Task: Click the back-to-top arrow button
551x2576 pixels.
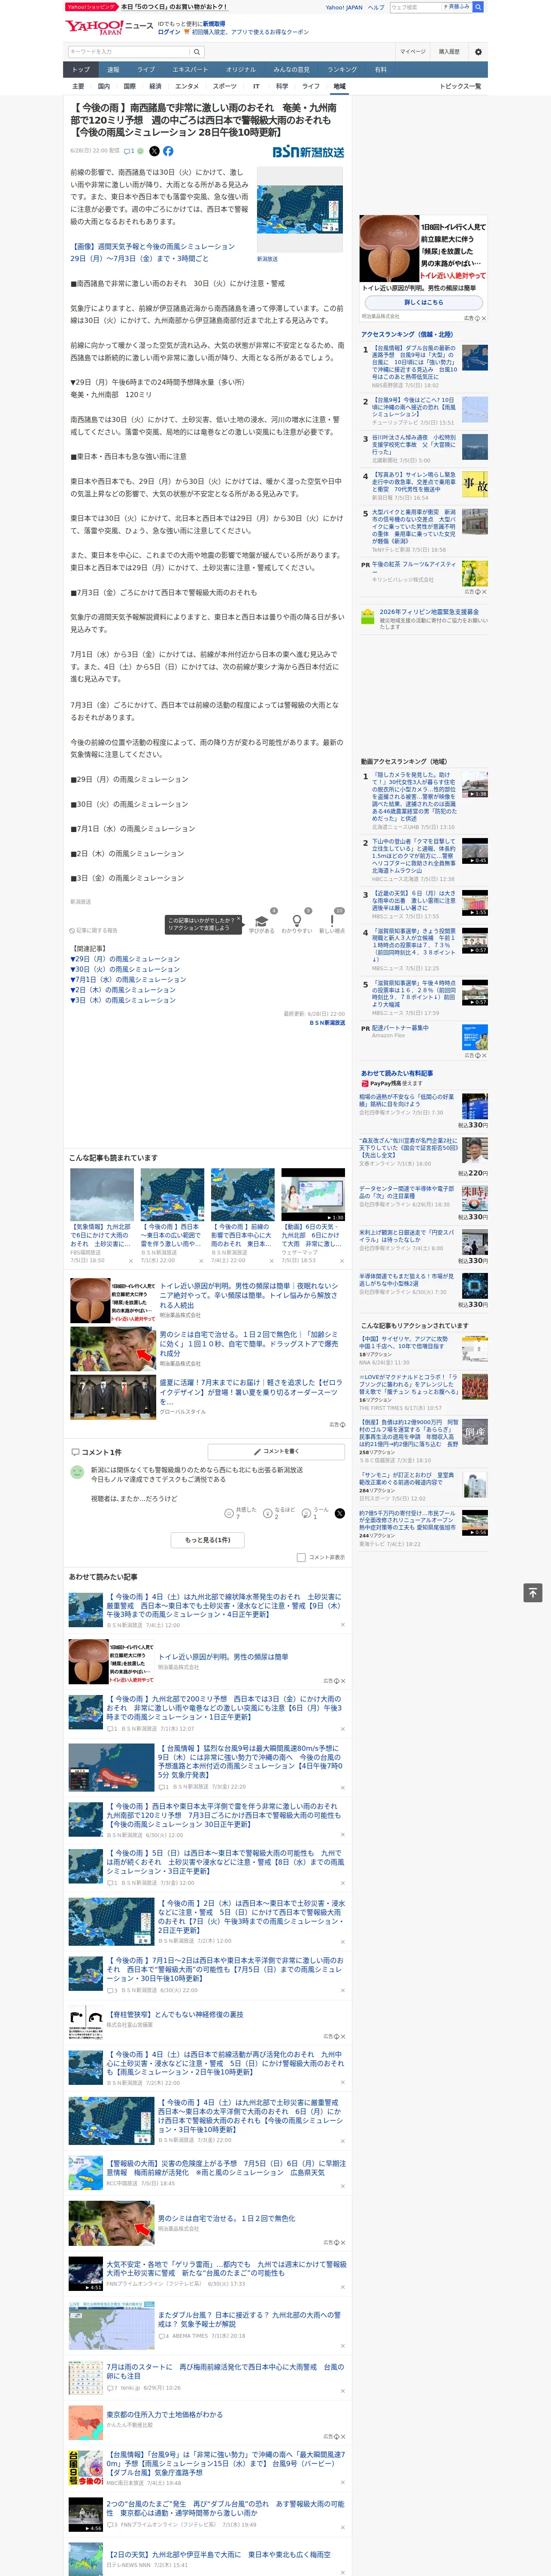Action: [x=533, y=1592]
